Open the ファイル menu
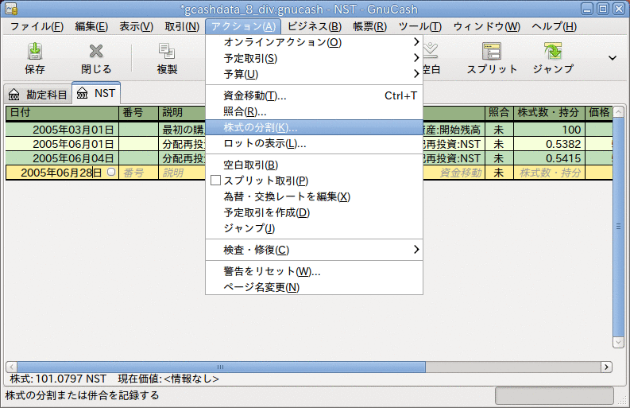Image resolution: width=630 pixels, height=408 pixels. pyautogui.click(x=37, y=26)
